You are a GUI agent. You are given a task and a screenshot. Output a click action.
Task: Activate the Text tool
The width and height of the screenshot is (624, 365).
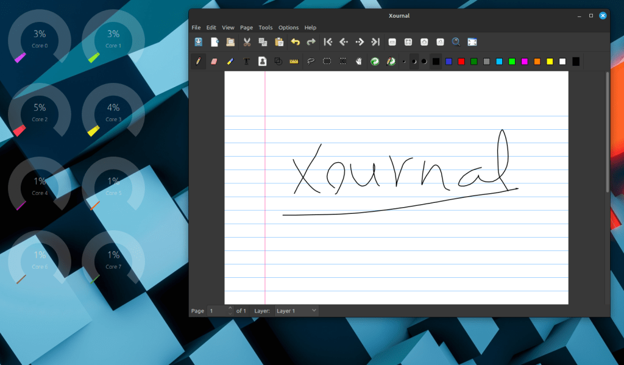click(246, 61)
